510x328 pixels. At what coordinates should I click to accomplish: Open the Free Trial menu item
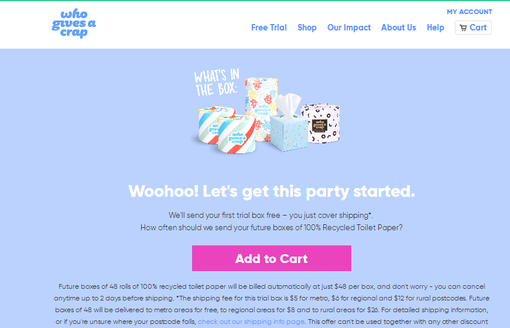point(269,28)
